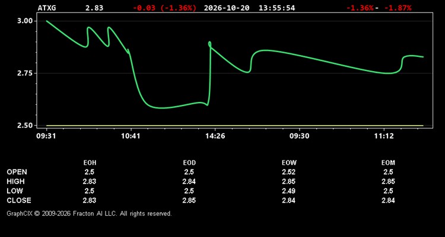Click the EOD open value 2.5
This screenshot has height=237, width=445.
pyautogui.click(x=189, y=172)
